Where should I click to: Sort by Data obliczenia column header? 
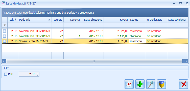(92, 20)
